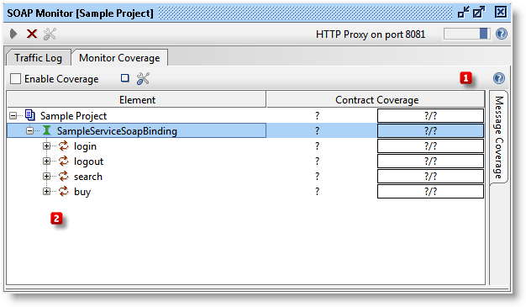The width and height of the screenshot is (526, 307).
Task: Select the Monitor Coverage tab
Action: [119, 58]
